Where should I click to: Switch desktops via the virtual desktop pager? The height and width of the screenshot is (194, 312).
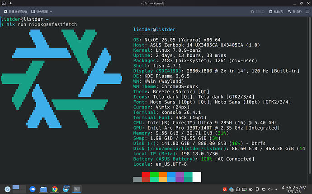tap(19, 189)
